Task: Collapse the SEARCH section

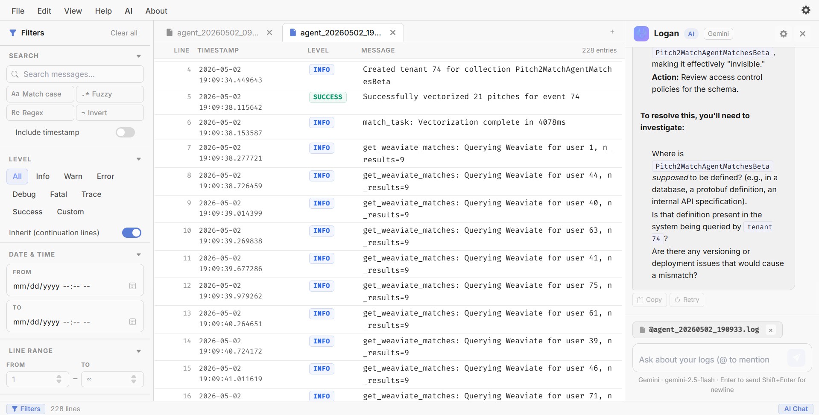Action: (139, 56)
